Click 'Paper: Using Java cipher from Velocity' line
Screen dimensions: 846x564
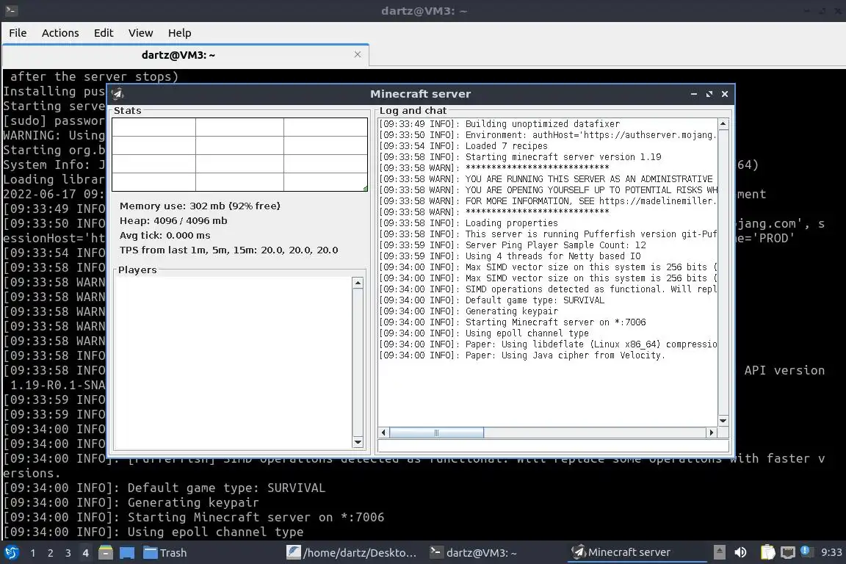point(521,355)
